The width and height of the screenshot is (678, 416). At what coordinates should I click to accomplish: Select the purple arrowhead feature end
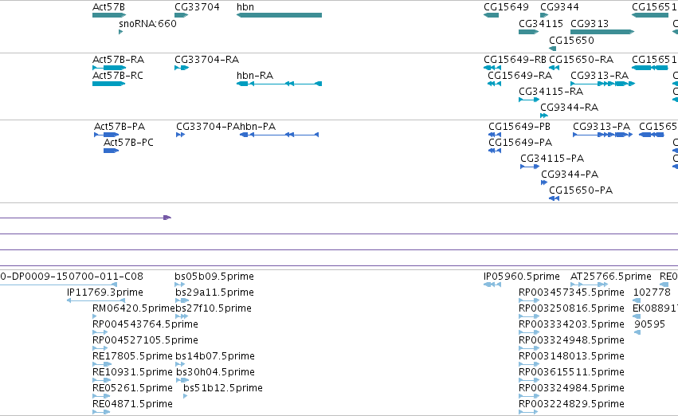tap(167, 218)
